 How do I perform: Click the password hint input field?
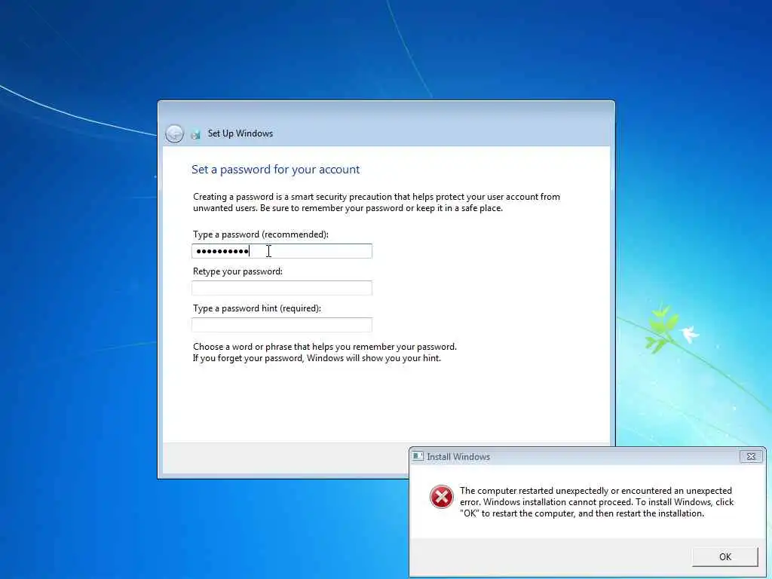[282, 325]
